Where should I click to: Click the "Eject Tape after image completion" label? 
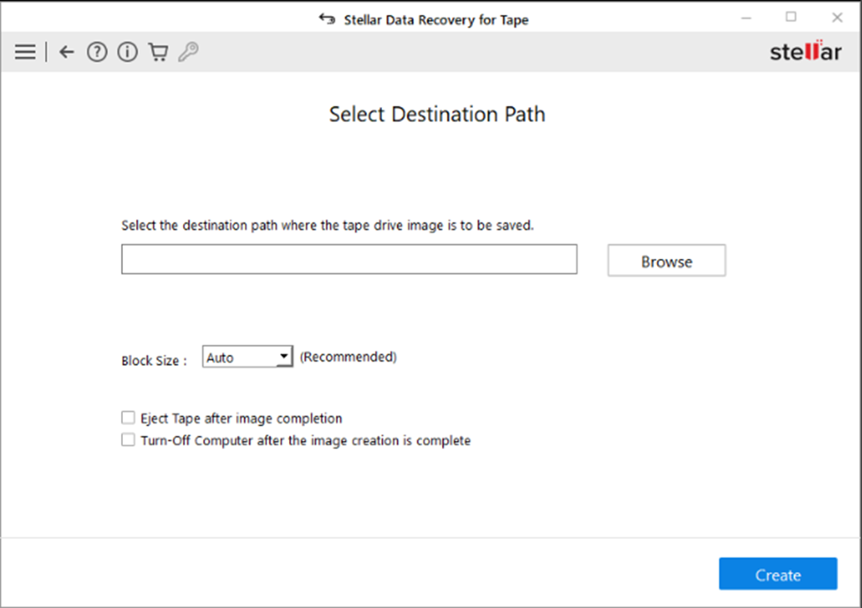240,418
